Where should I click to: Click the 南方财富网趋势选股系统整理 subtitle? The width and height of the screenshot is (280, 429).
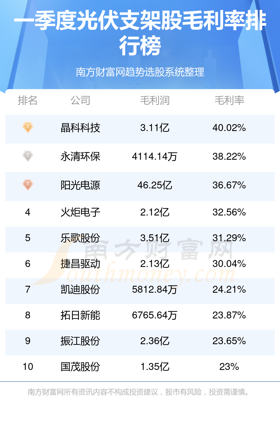tap(140, 72)
